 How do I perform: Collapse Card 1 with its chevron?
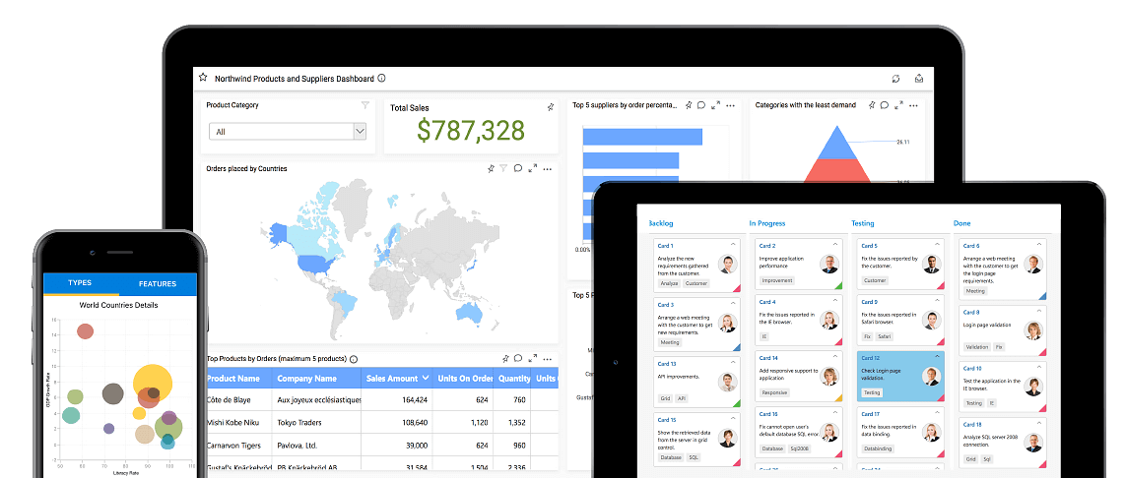[x=734, y=245]
